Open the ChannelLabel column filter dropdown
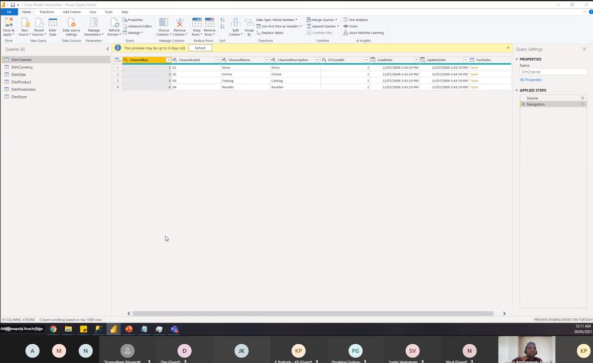Screen dimensions: 593x363 pos(217,60)
